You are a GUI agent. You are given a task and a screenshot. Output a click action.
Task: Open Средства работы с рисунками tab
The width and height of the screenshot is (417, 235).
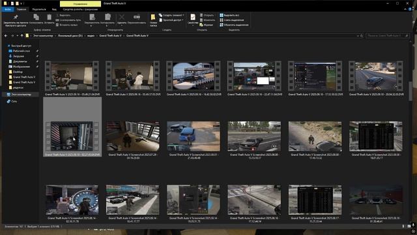[x=80, y=9]
